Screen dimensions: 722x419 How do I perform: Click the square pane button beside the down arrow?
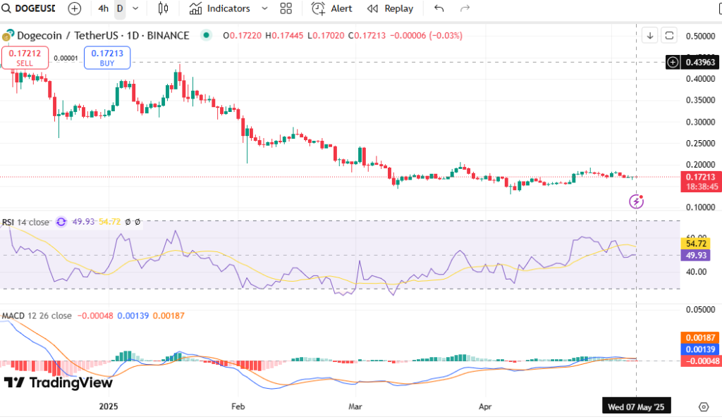pos(670,35)
